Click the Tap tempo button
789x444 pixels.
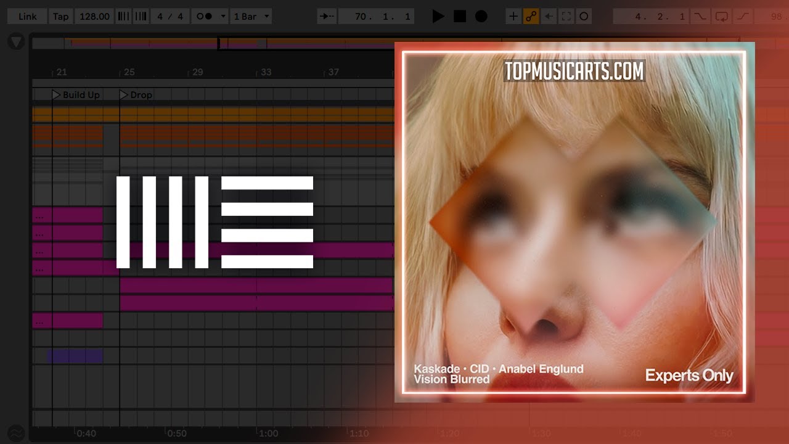61,17
